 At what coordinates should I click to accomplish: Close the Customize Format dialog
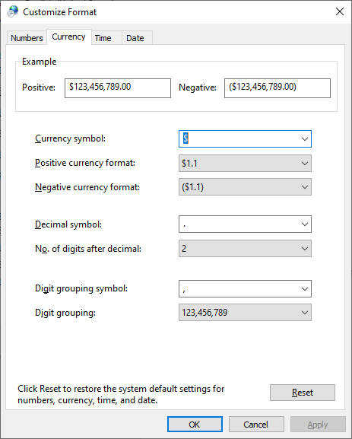pos(340,11)
